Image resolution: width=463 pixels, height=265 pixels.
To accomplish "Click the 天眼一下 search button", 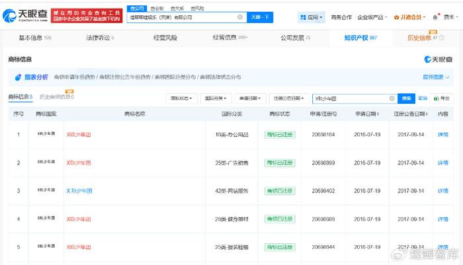I will click(260, 17).
